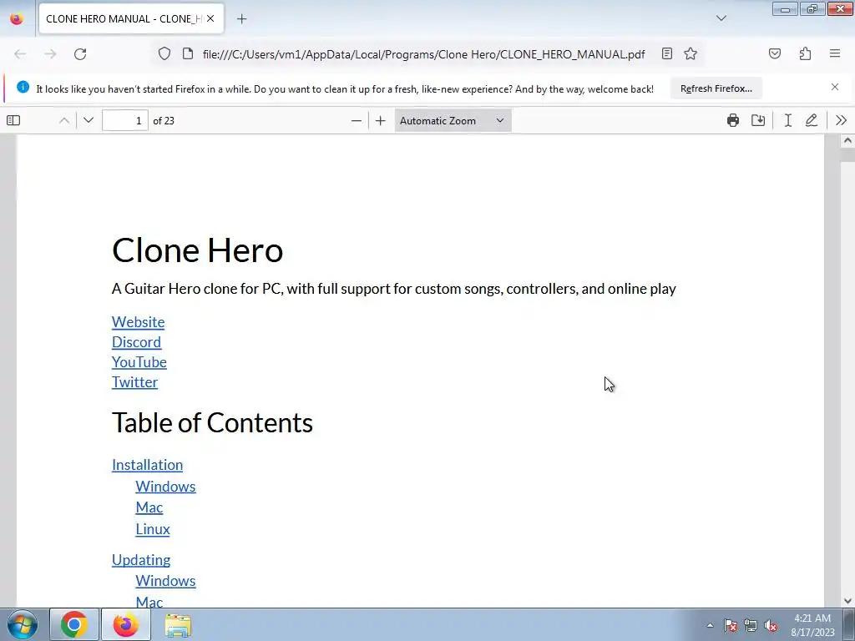The height and width of the screenshot is (641, 855).
Task: Dismiss the Firefox refresh notification bar
Action: click(x=835, y=87)
